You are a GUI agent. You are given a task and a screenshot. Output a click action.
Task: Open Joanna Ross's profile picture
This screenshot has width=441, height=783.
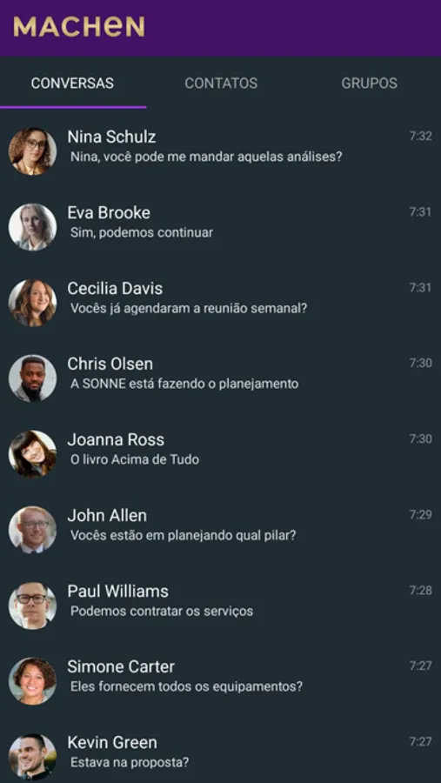[x=32, y=454]
